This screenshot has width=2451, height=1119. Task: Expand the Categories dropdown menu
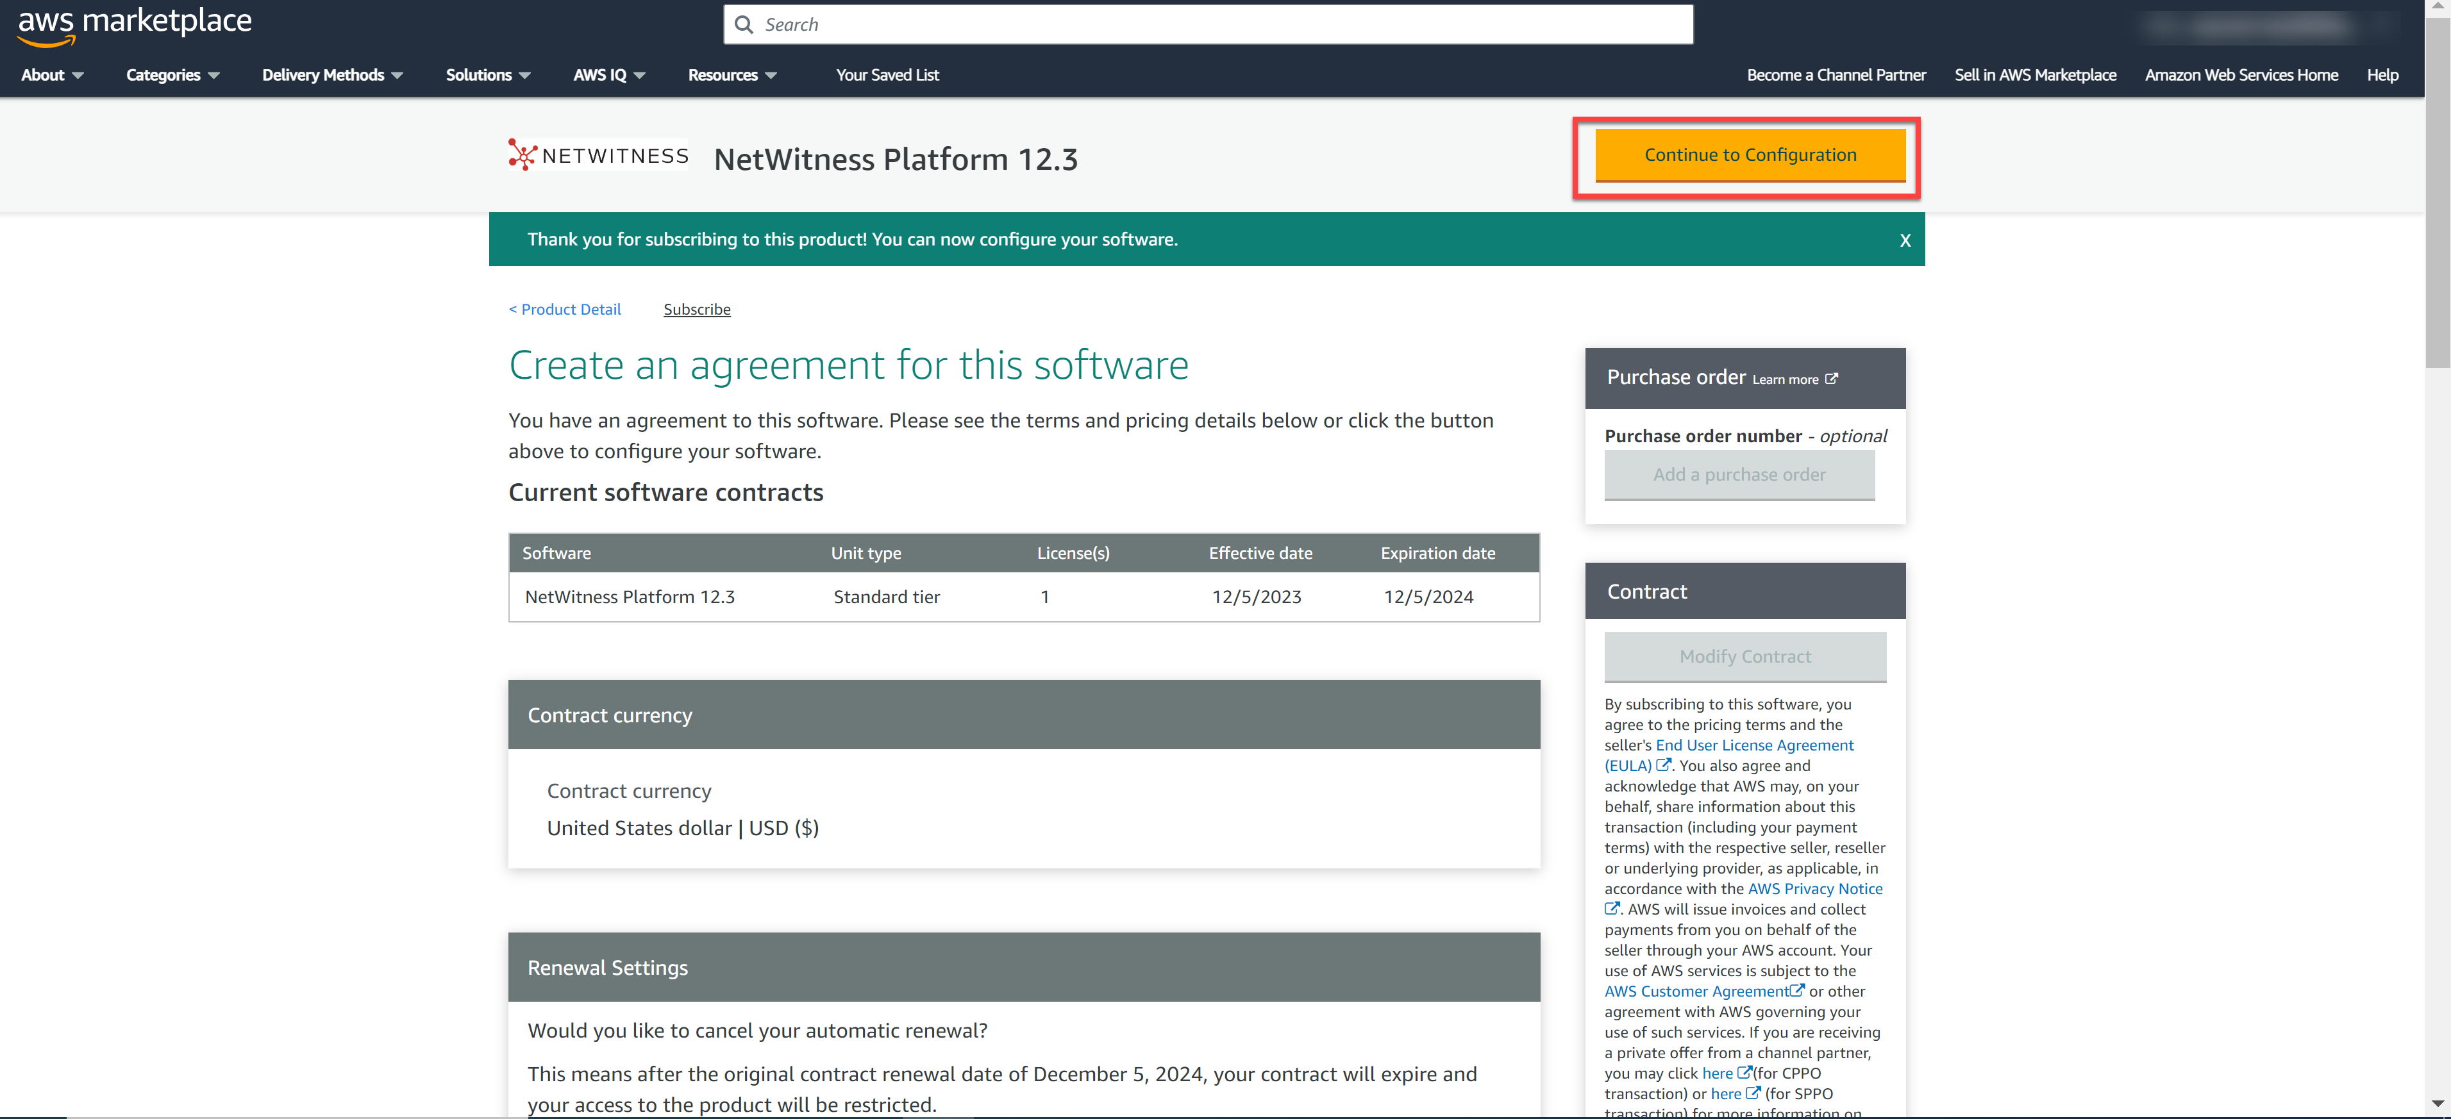(x=172, y=75)
